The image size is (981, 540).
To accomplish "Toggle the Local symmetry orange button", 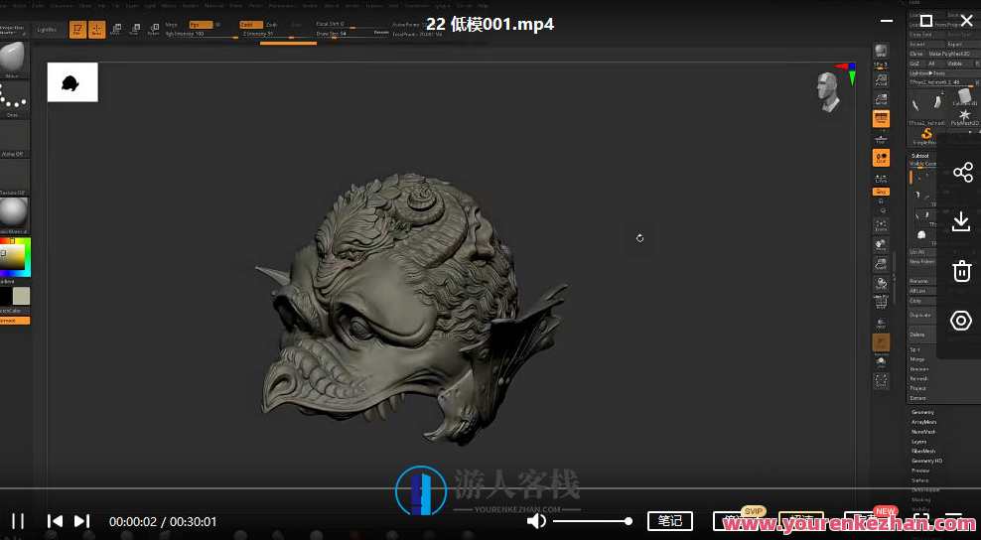I will click(881, 158).
